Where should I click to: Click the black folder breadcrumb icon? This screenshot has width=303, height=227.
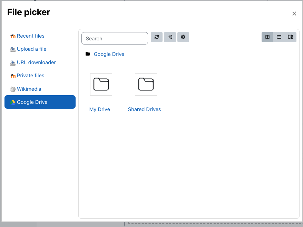(88, 54)
